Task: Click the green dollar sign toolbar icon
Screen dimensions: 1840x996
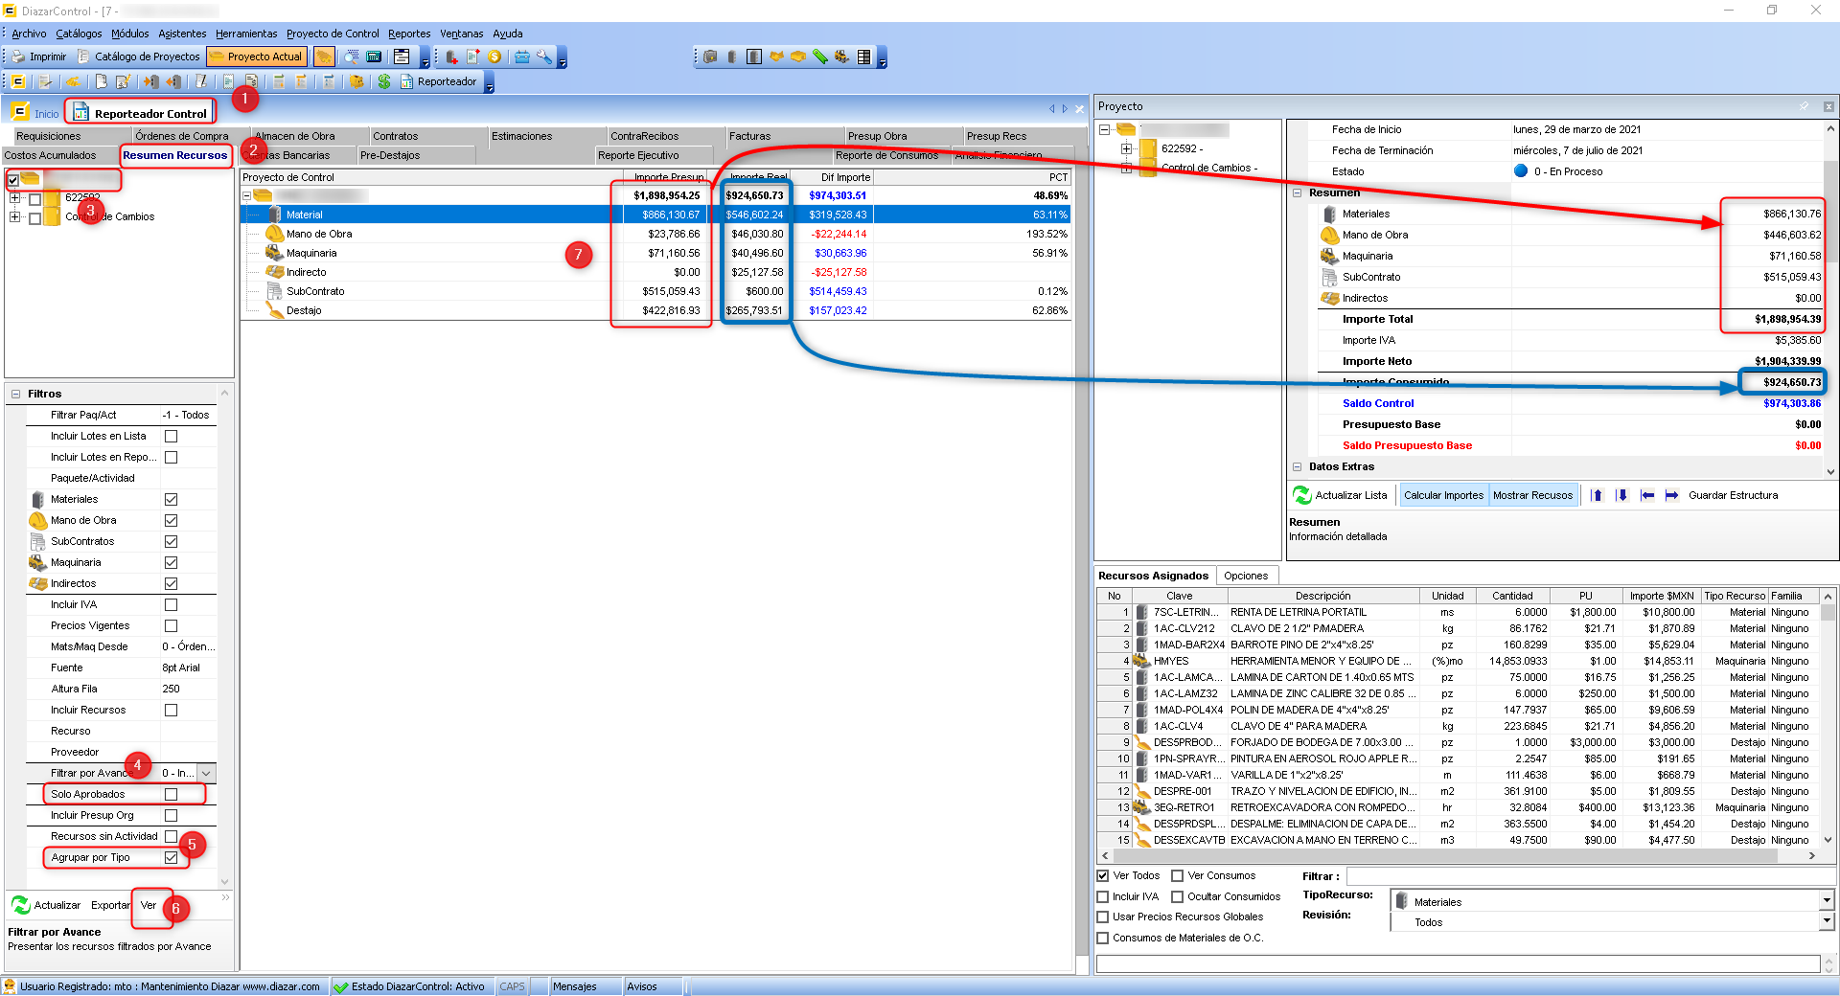Action: (384, 81)
